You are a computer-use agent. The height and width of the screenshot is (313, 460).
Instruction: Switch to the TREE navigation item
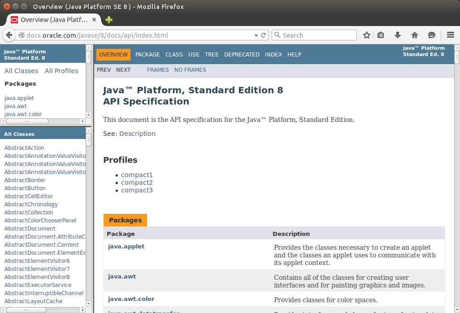[x=212, y=54]
